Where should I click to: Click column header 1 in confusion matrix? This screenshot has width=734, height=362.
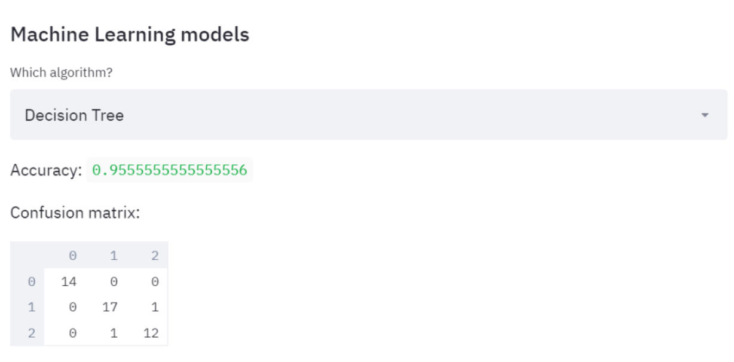113,256
